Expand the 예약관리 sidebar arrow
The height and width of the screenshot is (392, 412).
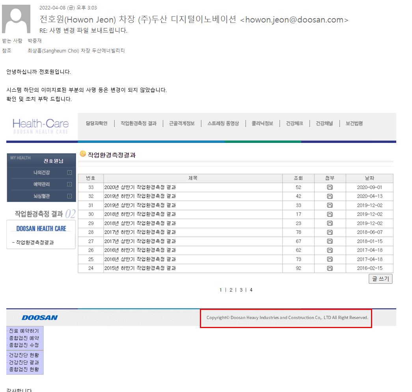69,184
